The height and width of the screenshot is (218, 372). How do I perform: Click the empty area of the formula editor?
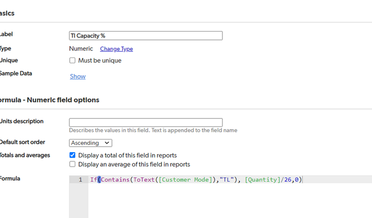click(228, 202)
